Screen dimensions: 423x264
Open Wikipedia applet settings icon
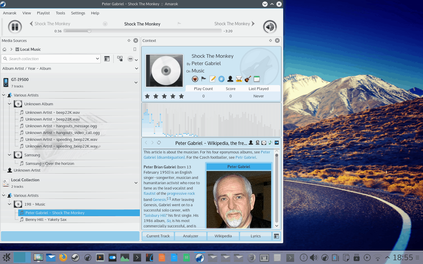pos(277,143)
